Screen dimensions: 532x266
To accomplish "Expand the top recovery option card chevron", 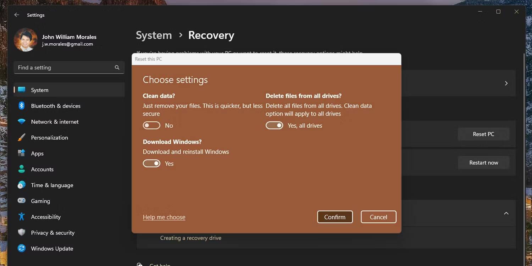I will (x=506, y=83).
